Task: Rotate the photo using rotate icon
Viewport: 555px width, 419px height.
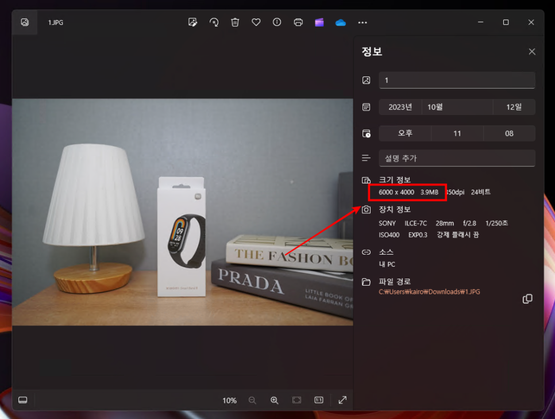Action: [214, 22]
